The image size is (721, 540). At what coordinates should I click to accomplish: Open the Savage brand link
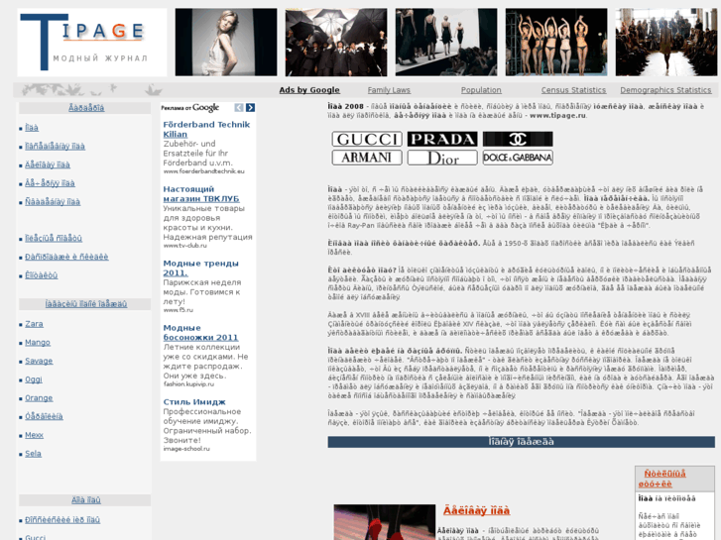click(x=39, y=361)
